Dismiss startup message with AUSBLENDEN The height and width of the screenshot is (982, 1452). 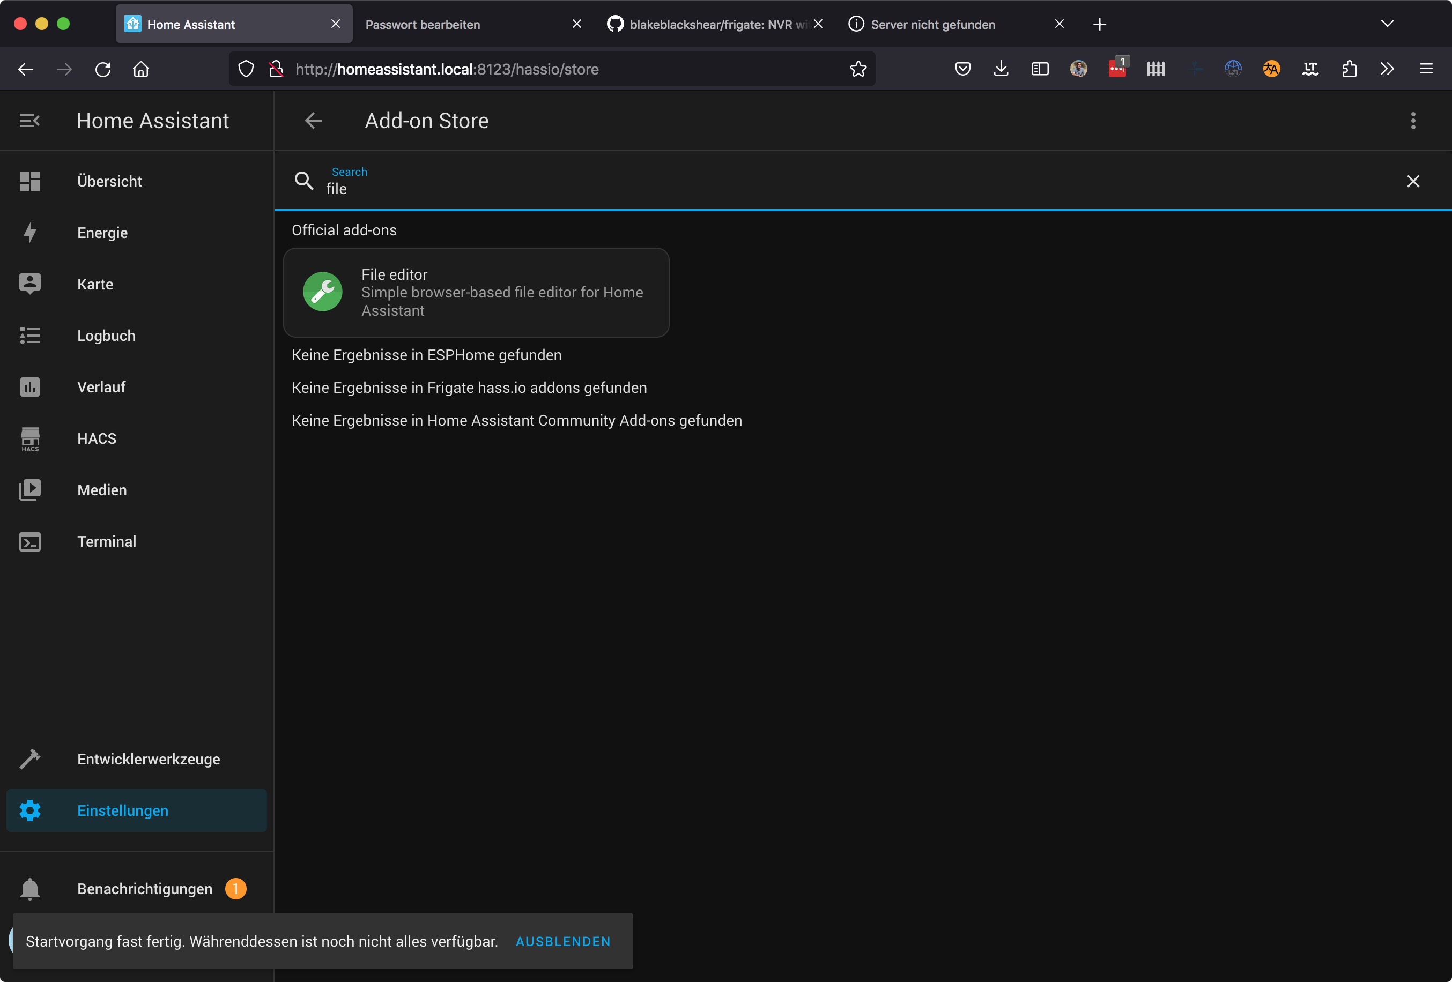point(562,941)
